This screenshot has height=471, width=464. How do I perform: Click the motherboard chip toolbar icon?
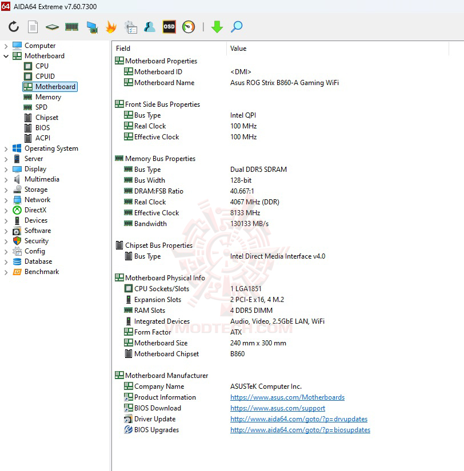point(52,27)
